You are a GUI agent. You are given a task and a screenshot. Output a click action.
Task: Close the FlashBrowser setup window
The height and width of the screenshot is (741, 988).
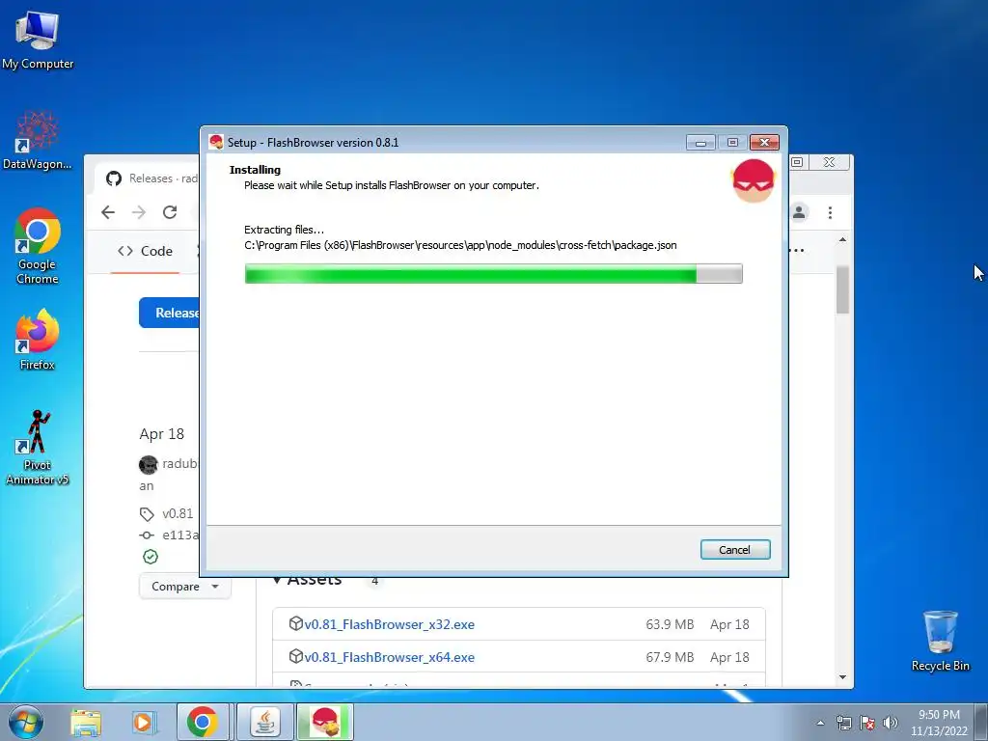pos(764,143)
